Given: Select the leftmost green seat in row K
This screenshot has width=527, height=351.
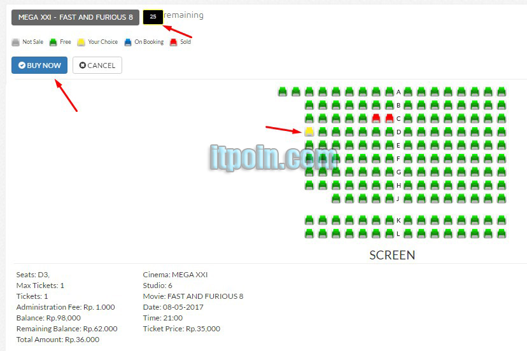Looking at the screenshot, I should pyautogui.click(x=309, y=221).
